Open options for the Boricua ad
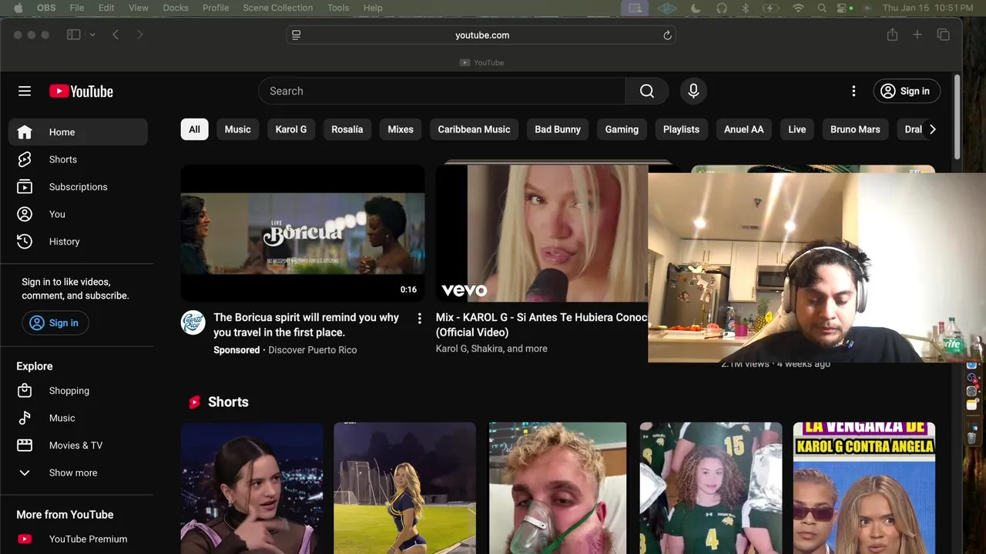Screen dimensions: 986x554 419,318
